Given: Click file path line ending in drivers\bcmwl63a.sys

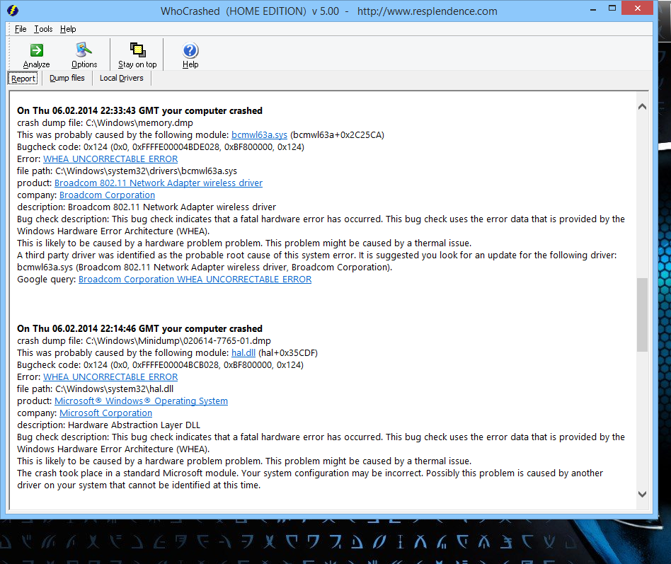Looking at the screenshot, I should tap(127, 171).
